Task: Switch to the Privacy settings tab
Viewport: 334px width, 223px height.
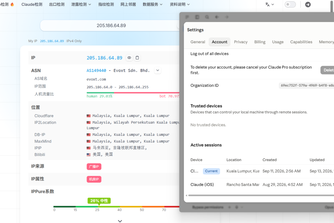Action: [x=241, y=42]
